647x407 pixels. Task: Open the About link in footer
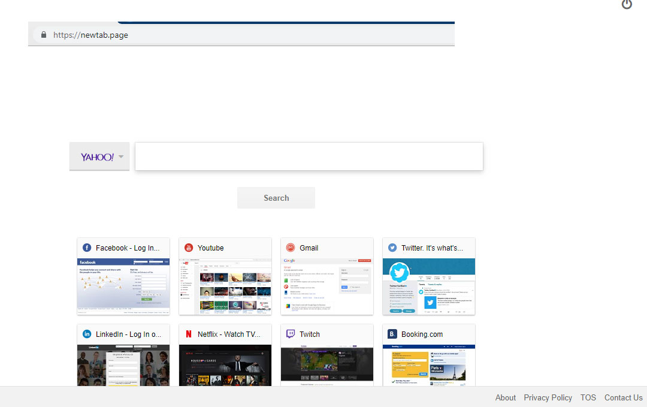pyautogui.click(x=505, y=397)
